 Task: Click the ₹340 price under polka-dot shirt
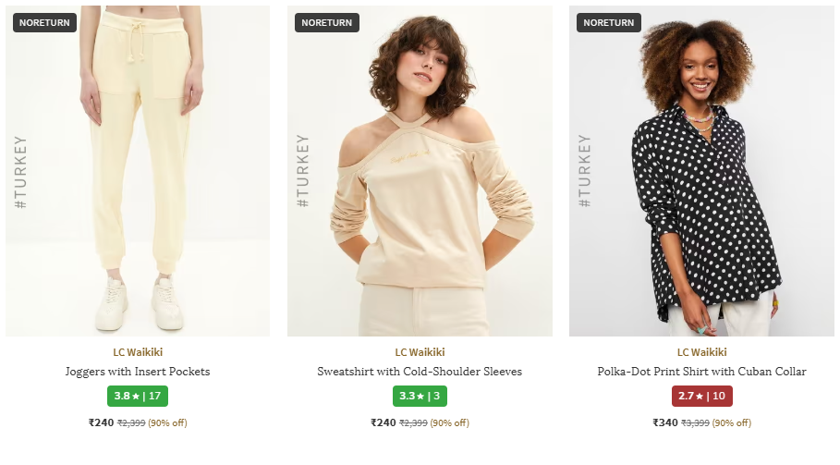[x=664, y=422]
